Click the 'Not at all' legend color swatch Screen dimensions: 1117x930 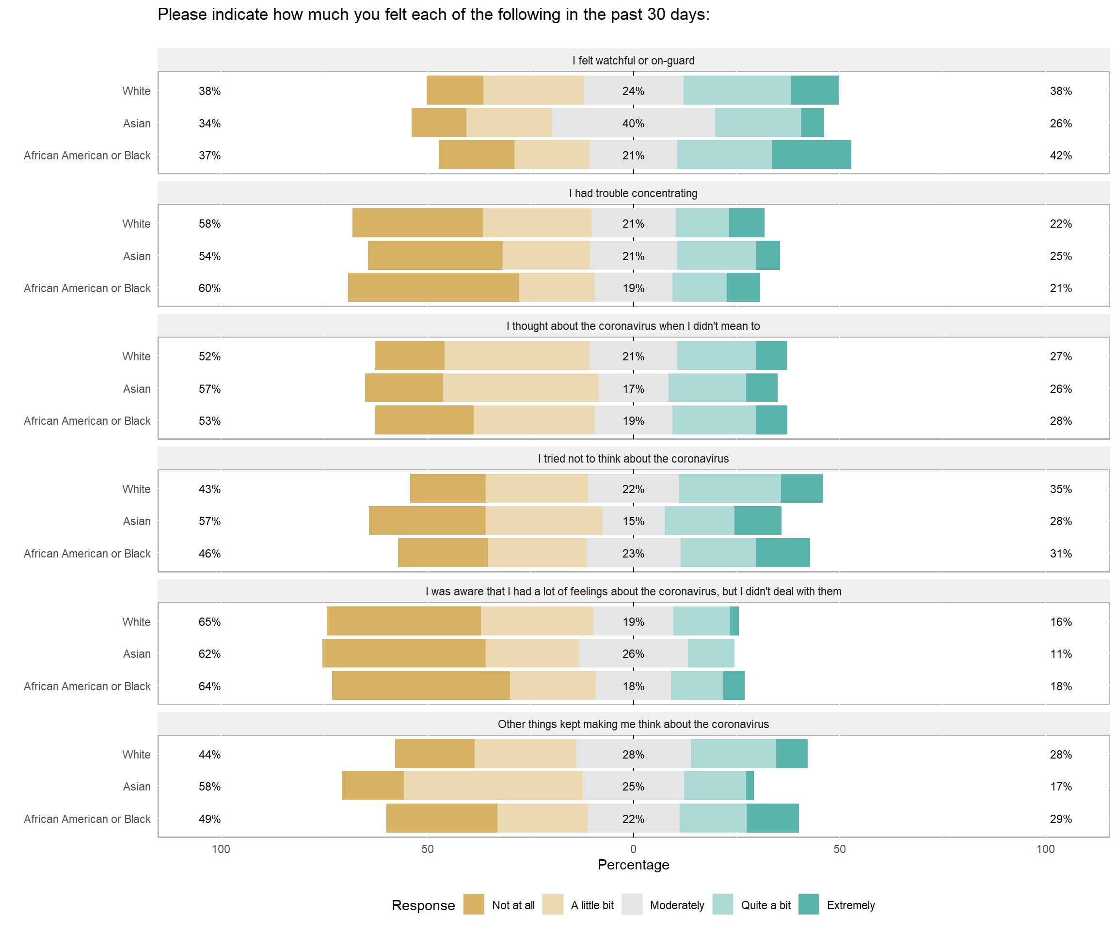473,904
